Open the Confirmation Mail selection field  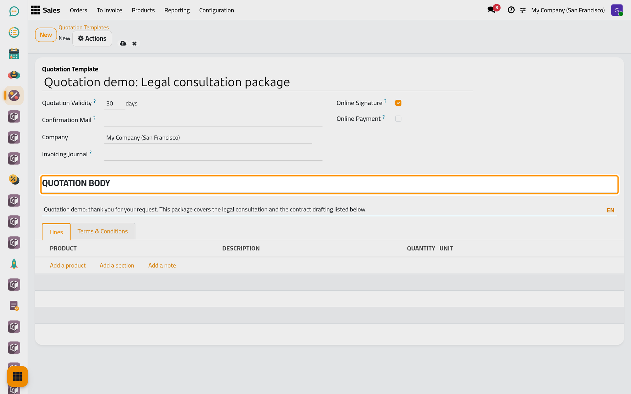(x=213, y=120)
